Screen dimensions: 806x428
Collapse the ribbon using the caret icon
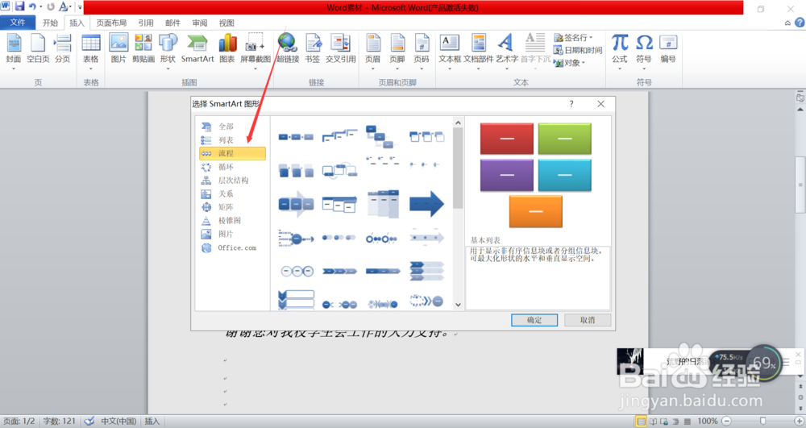pyautogui.click(x=787, y=23)
